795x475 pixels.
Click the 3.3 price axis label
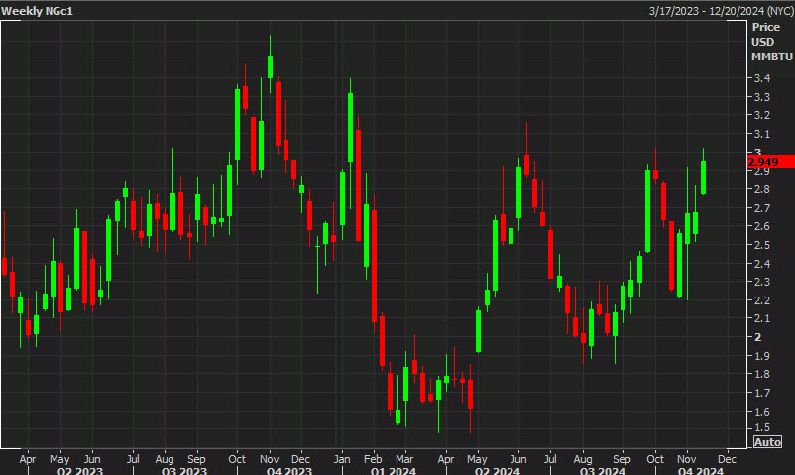pyautogui.click(x=762, y=97)
